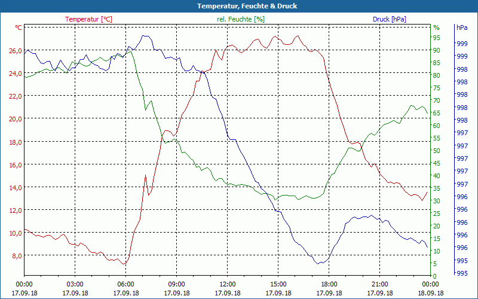
Task: Click humidity axis value "65"
Action: pyautogui.click(x=437, y=113)
